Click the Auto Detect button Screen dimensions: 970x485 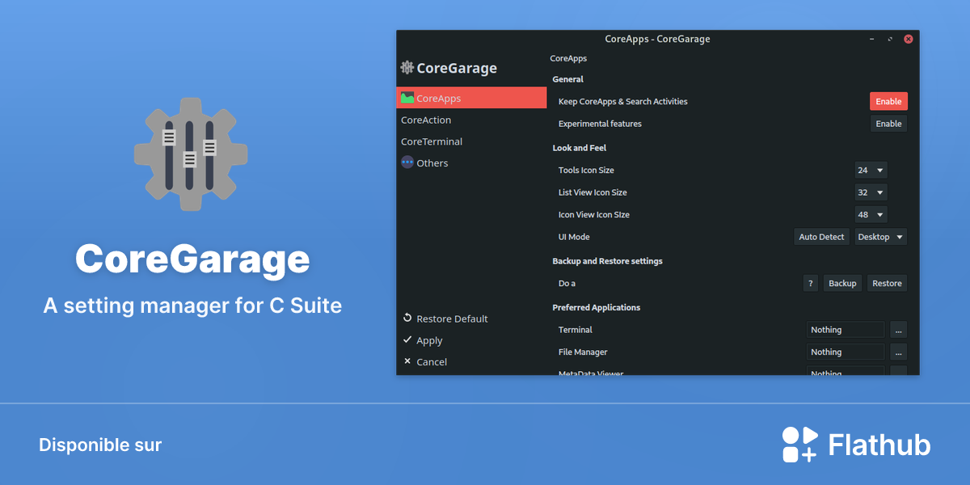coord(821,237)
